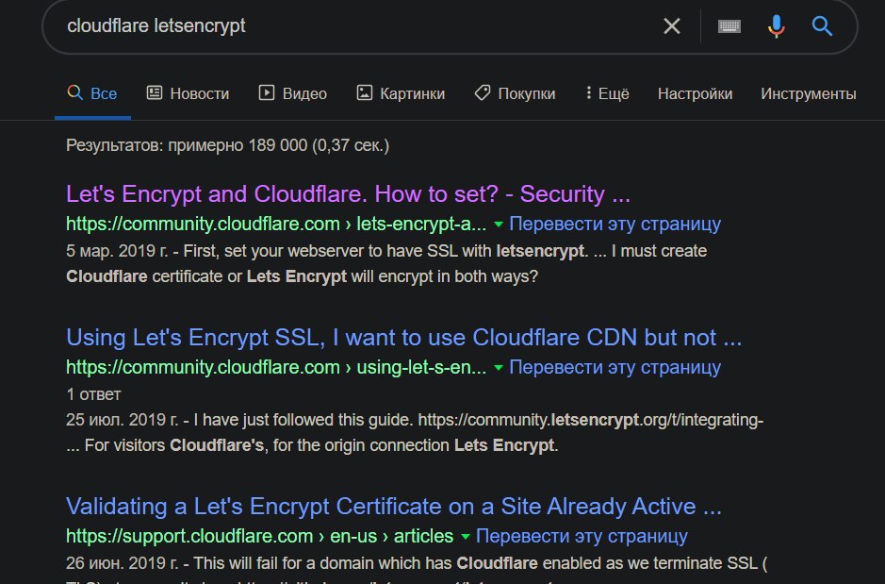
Task: Select the 'Все' results tab
Action: pyautogui.click(x=92, y=93)
